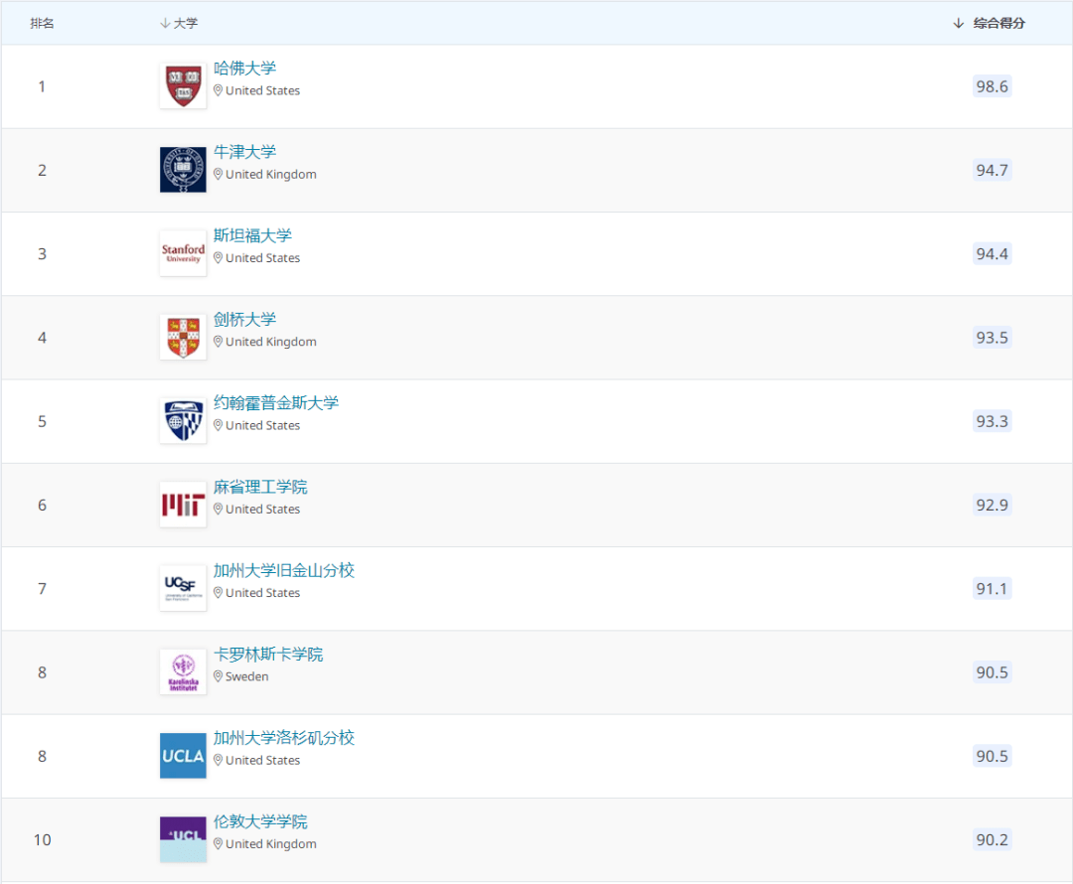Viewport: 1073px width, 884px height.
Task: Click the Harvard University shield logo
Action: click(183, 85)
